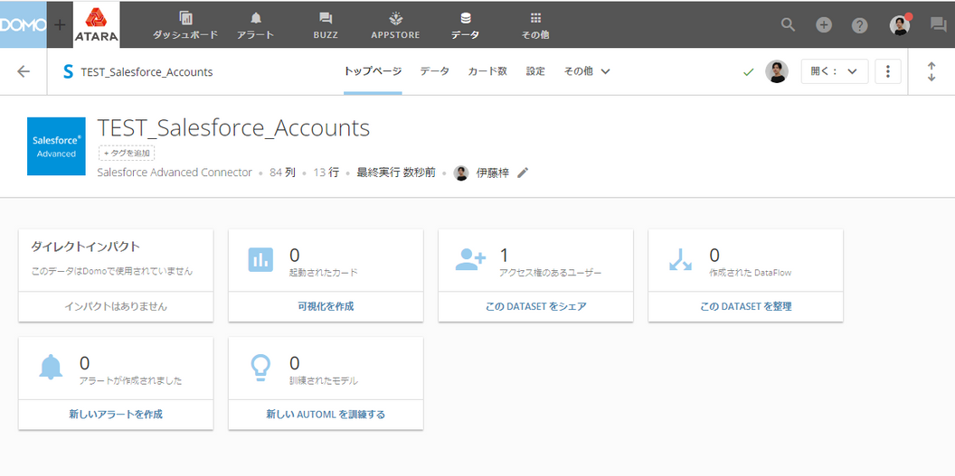Click 訓練されたモデル label
The image size is (955, 476).
tap(324, 381)
